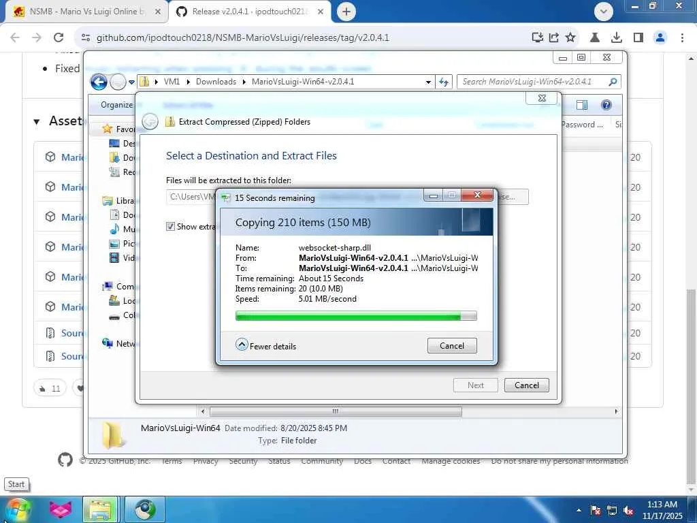Cancel the file copy operation
Viewport: 697px width, 523px height.
(x=452, y=345)
